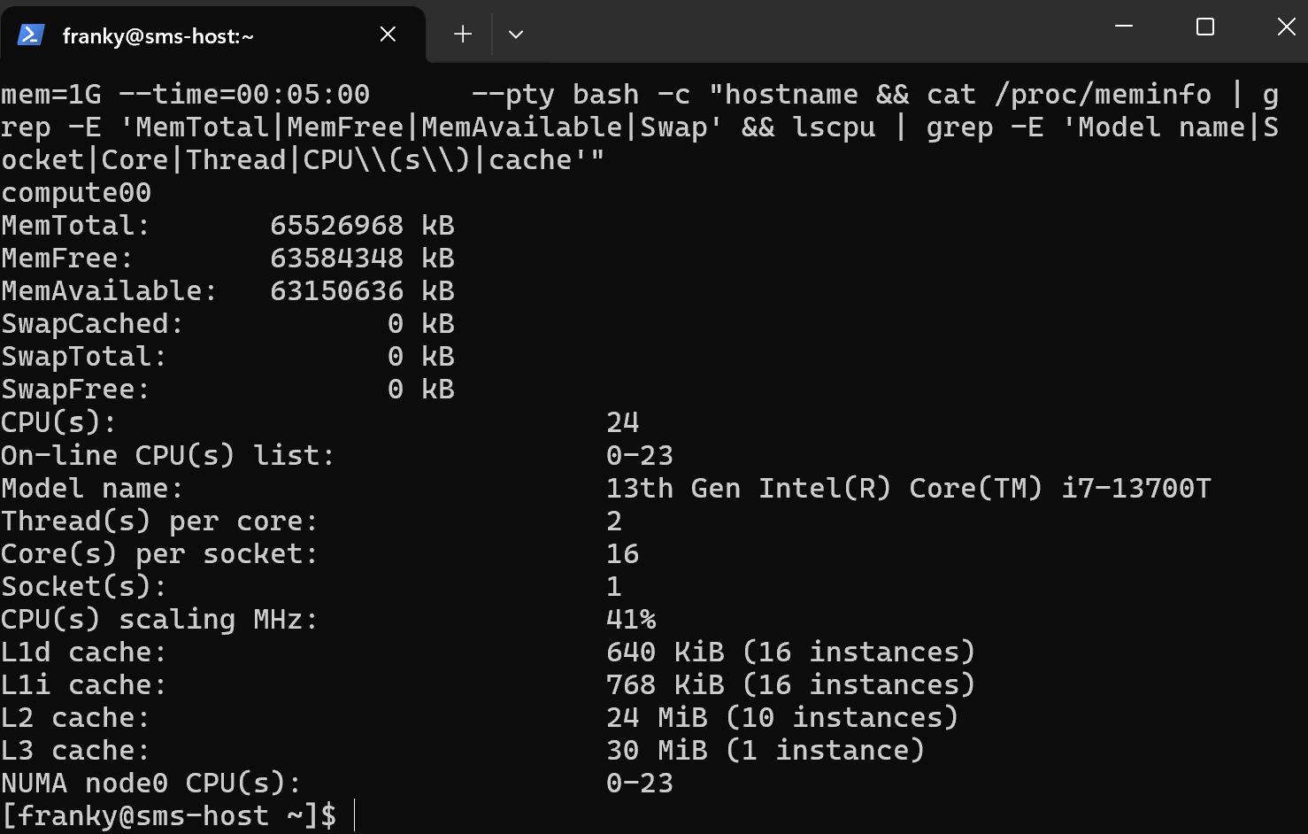This screenshot has height=834, width=1308.
Task: Expand the new-tab profiles dropdown chevron
Action: (x=516, y=35)
